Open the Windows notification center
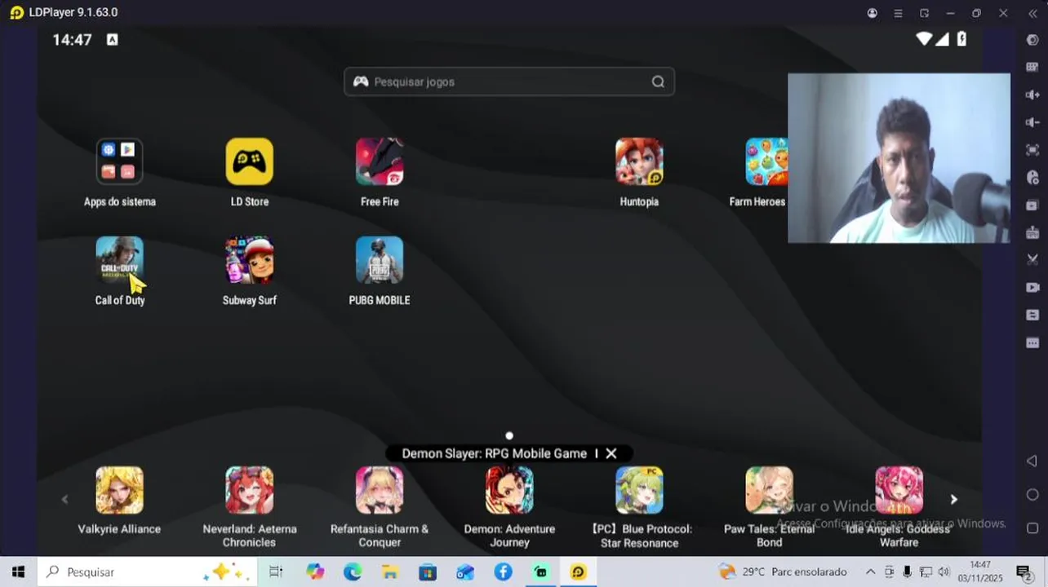1048x587 pixels. (1024, 572)
